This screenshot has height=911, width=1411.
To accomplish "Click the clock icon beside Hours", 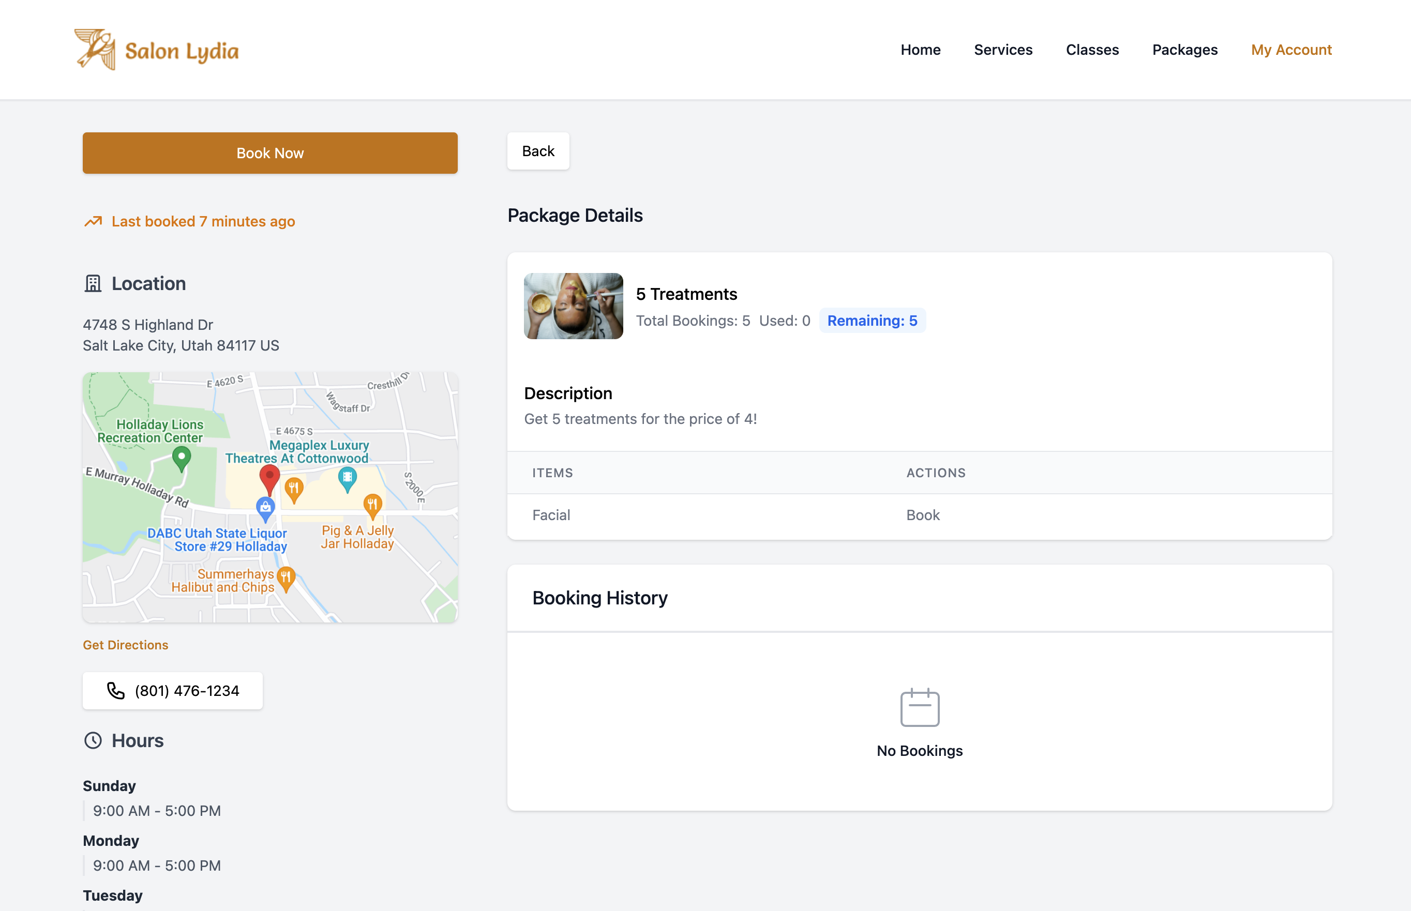I will [93, 740].
